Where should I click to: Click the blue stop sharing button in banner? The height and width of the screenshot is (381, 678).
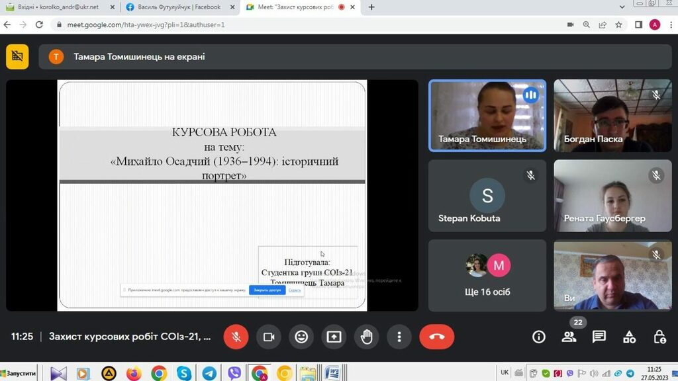(267, 290)
